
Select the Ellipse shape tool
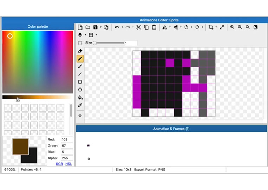pyautogui.click(x=80, y=90)
